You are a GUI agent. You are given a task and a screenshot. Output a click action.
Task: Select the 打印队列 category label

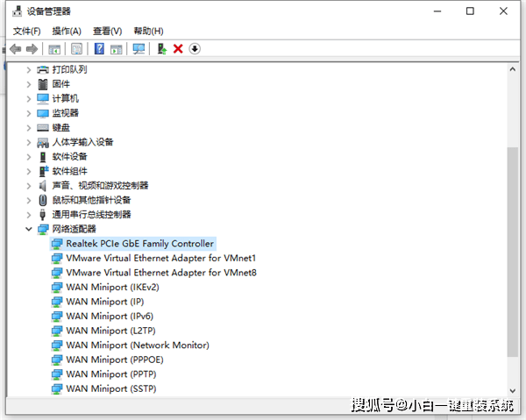pyautogui.click(x=70, y=69)
